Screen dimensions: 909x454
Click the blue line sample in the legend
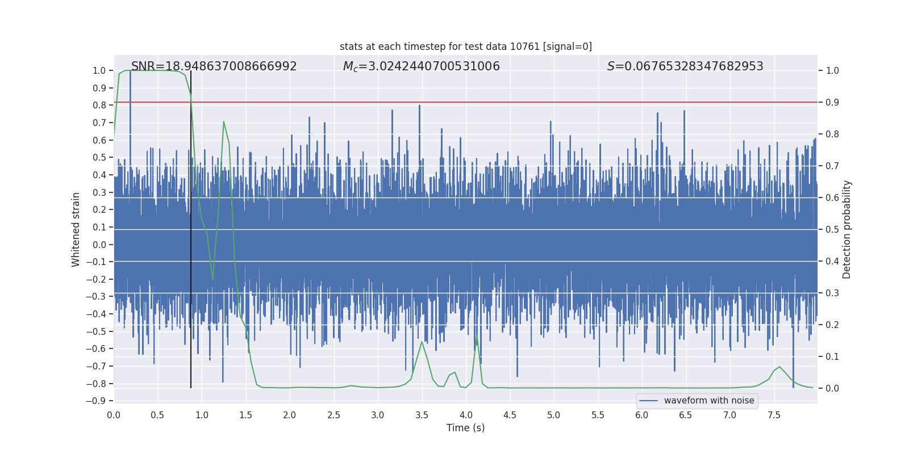648,401
